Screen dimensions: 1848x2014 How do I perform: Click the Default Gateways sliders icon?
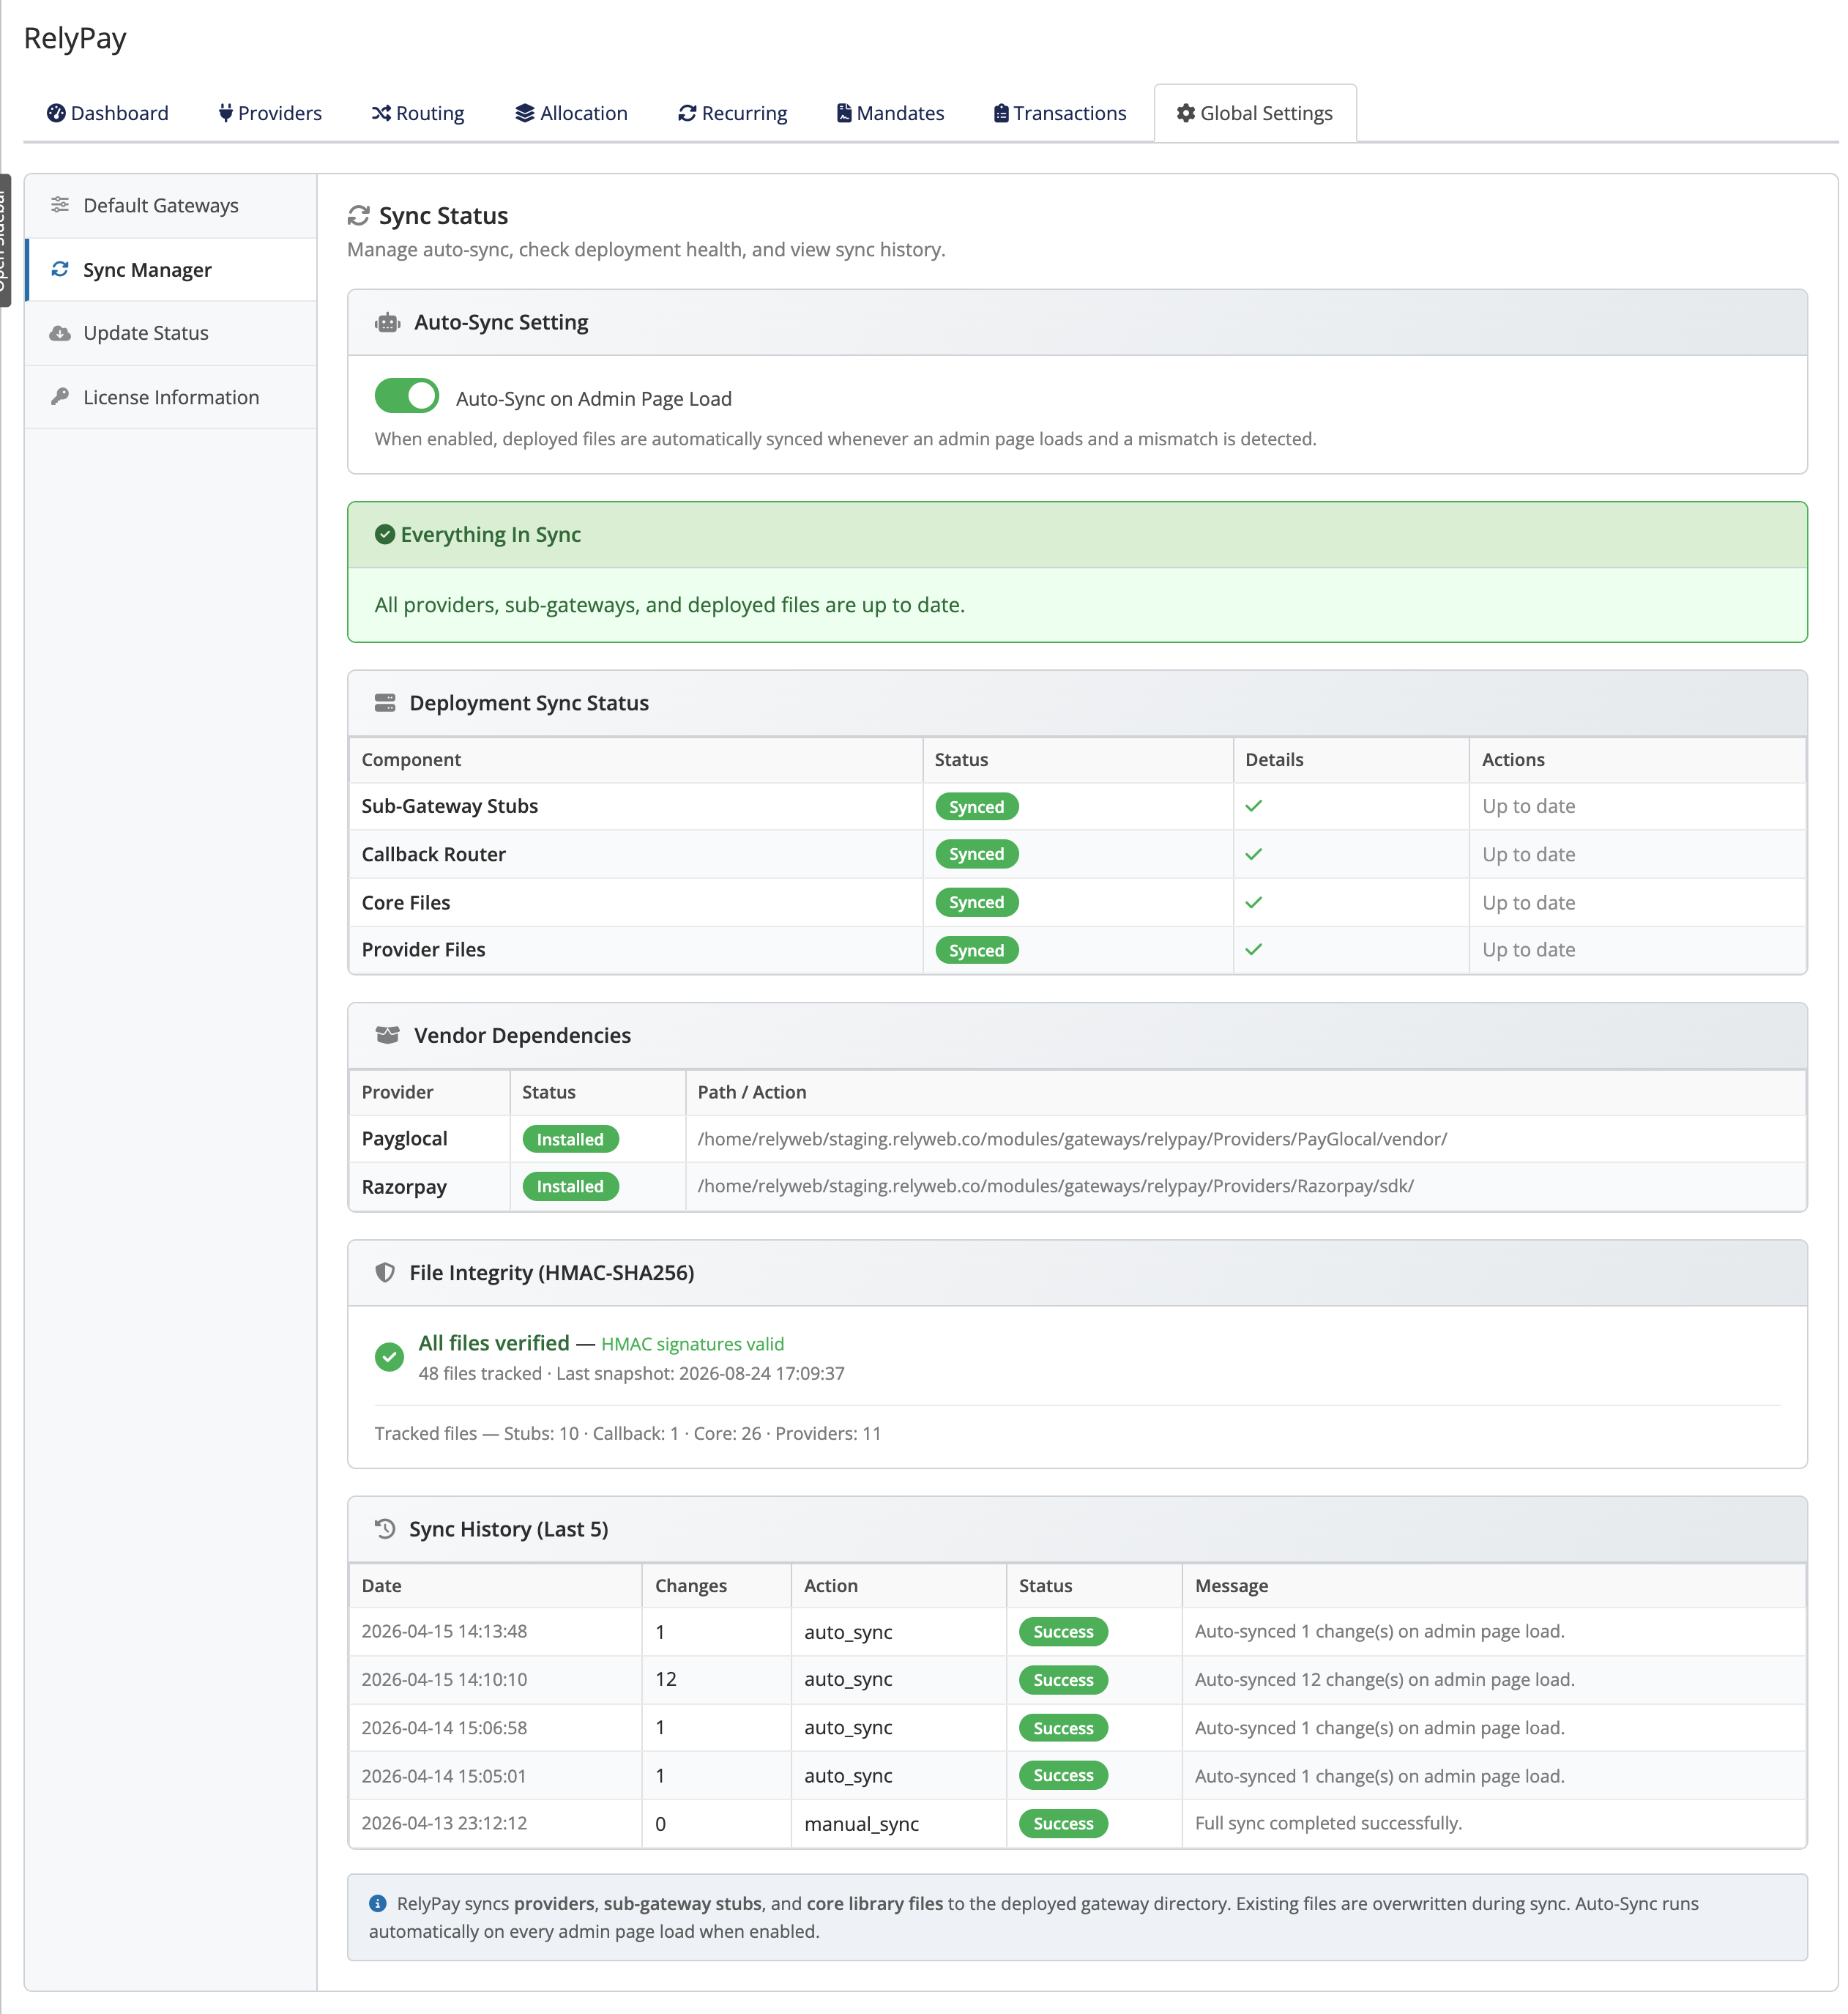tap(60, 205)
